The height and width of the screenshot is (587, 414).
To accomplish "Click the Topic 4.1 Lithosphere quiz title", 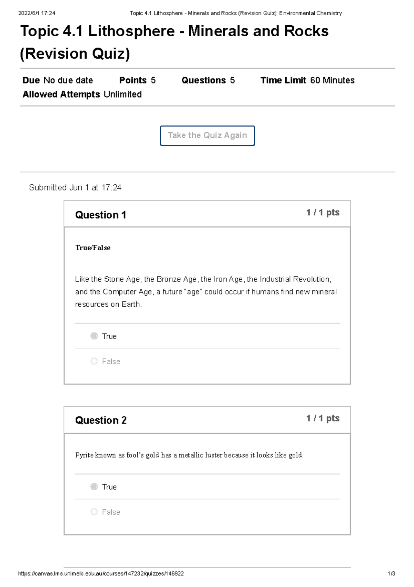I will (174, 42).
